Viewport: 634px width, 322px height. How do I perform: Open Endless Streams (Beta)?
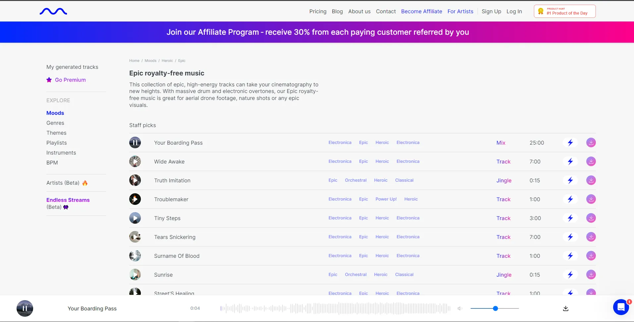[68, 203]
